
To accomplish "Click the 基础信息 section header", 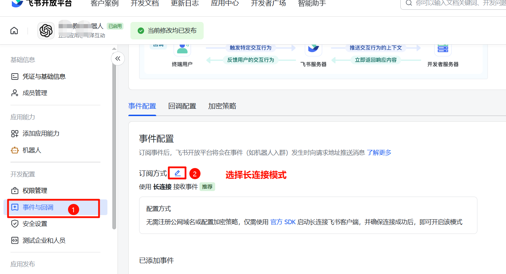I will (x=23, y=60).
